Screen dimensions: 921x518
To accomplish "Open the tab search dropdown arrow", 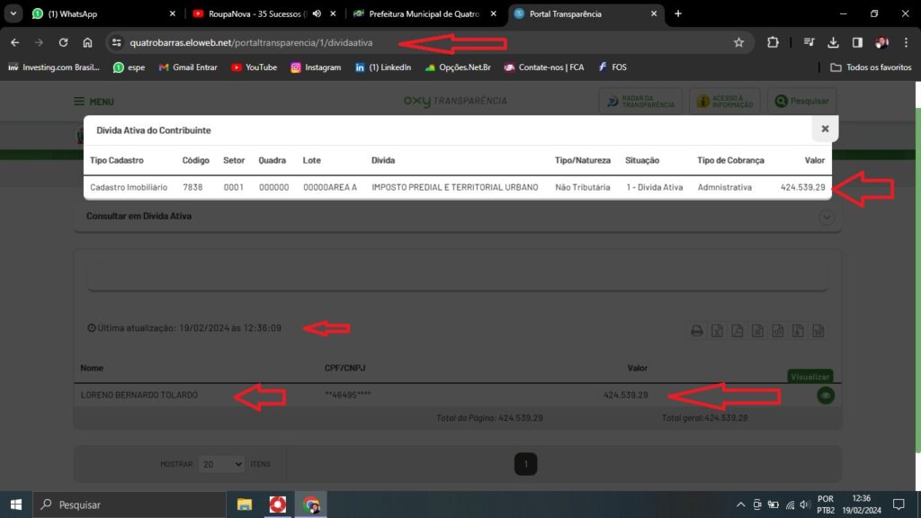I will (13, 13).
